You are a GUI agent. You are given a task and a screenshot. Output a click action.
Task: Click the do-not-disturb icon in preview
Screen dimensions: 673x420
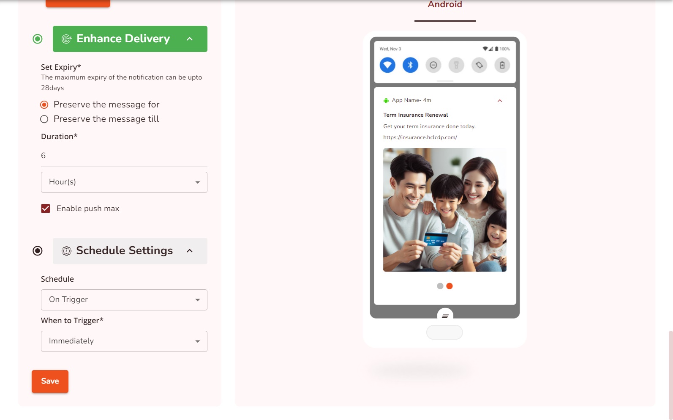coord(433,65)
